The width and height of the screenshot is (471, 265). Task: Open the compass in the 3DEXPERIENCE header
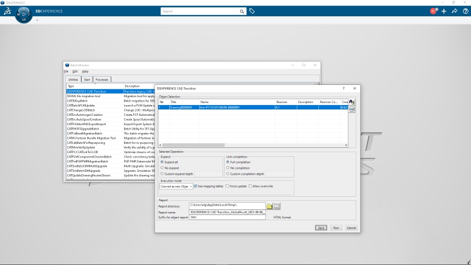tap(24, 14)
